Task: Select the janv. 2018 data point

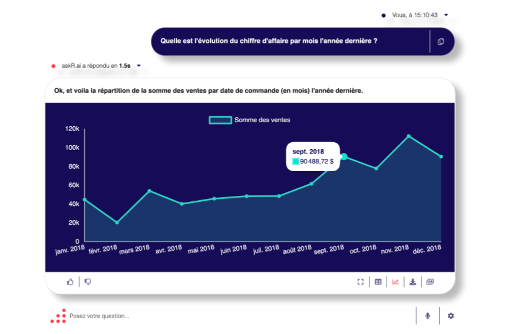Action: [x=85, y=199]
